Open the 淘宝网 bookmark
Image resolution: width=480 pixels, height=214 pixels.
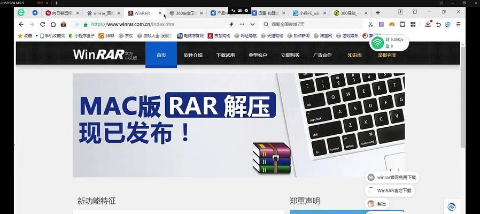click(x=323, y=36)
